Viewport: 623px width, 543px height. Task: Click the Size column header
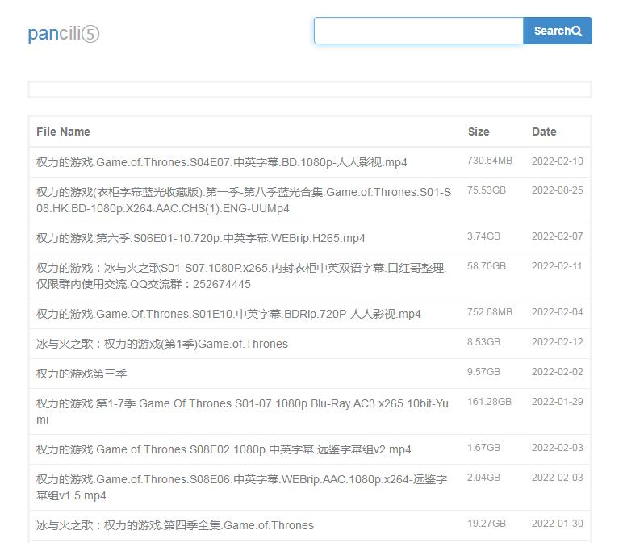479,132
